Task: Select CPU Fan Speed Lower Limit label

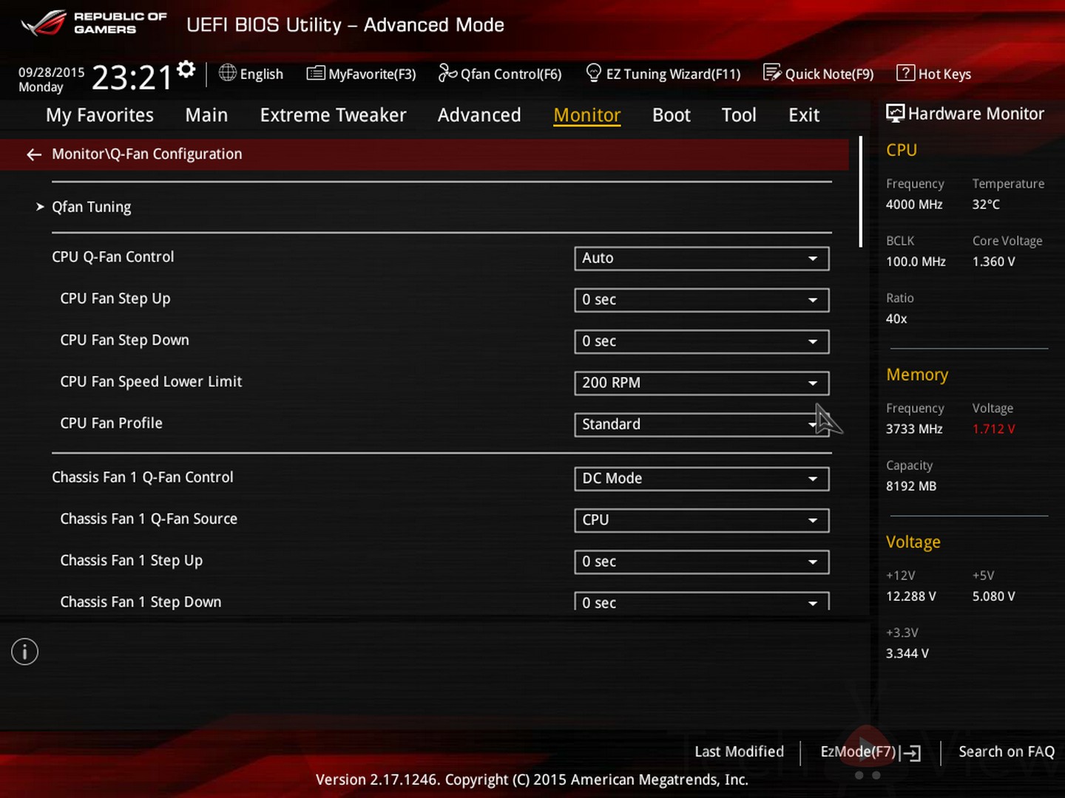Action: [151, 382]
